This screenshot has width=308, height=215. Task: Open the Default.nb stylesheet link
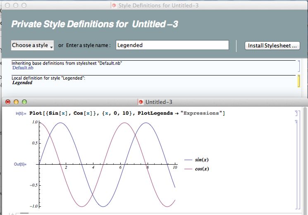(x=23, y=68)
